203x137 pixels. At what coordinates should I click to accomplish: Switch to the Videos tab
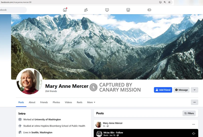point(68,102)
